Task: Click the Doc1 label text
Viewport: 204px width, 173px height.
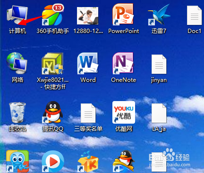Action: (195, 31)
